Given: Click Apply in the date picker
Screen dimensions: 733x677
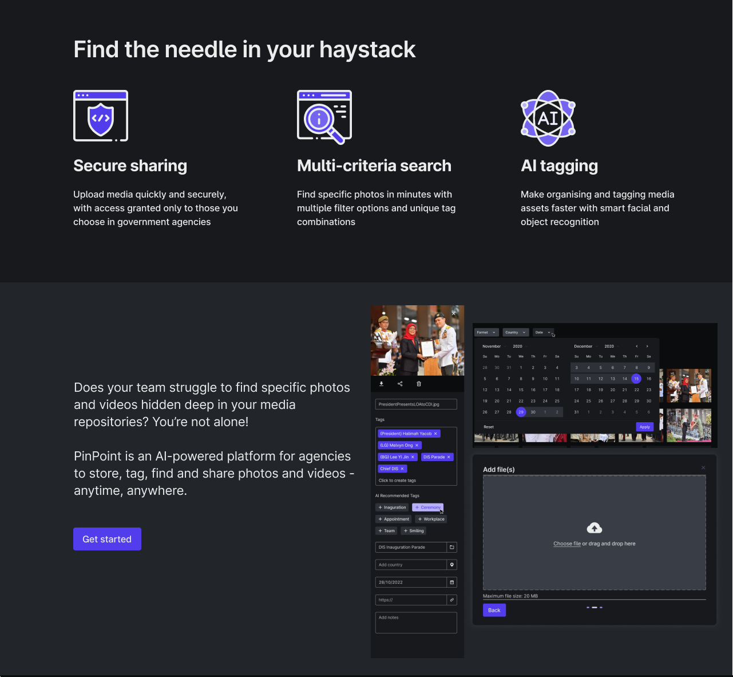Looking at the screenshot, I should pyautogui.click(x=645, y=427).
